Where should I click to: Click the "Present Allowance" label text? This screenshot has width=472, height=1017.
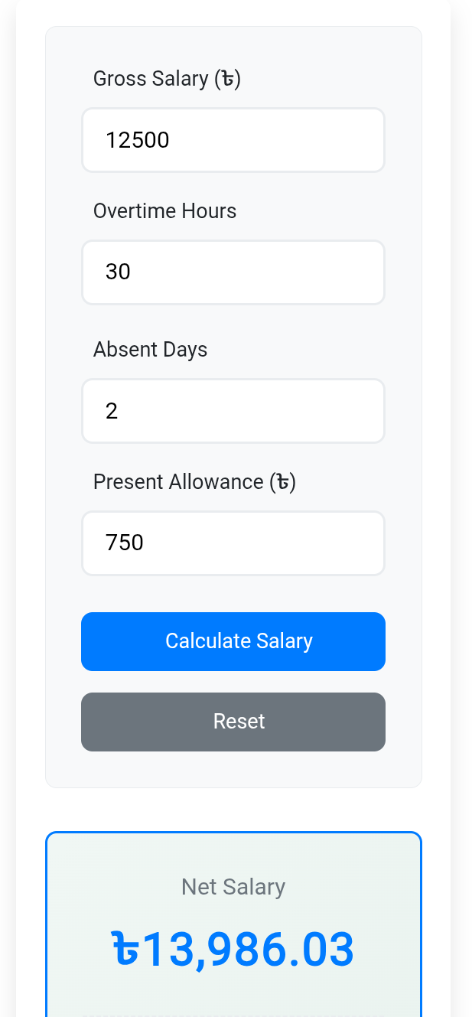[x=178, y=482]
